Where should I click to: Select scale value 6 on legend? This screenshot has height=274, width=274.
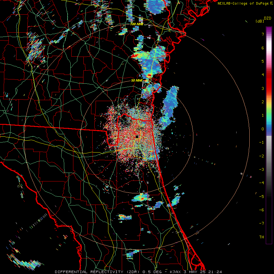point(263,48)
